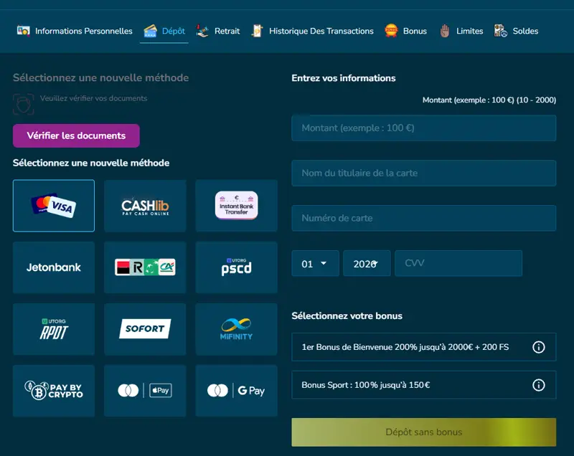Choose CASHlib pay cash online method

click(145, 206)
